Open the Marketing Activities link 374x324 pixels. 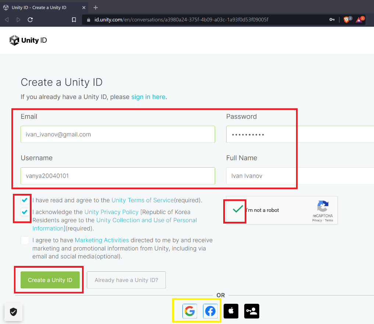(102, 240)
